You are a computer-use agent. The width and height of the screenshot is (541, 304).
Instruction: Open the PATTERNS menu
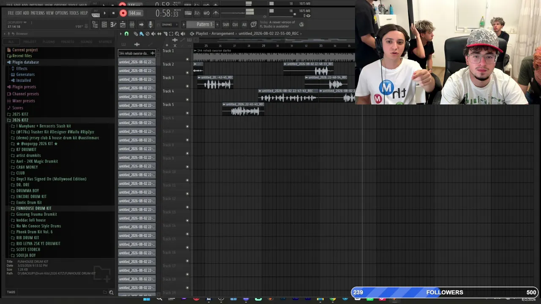coord(38,13)
